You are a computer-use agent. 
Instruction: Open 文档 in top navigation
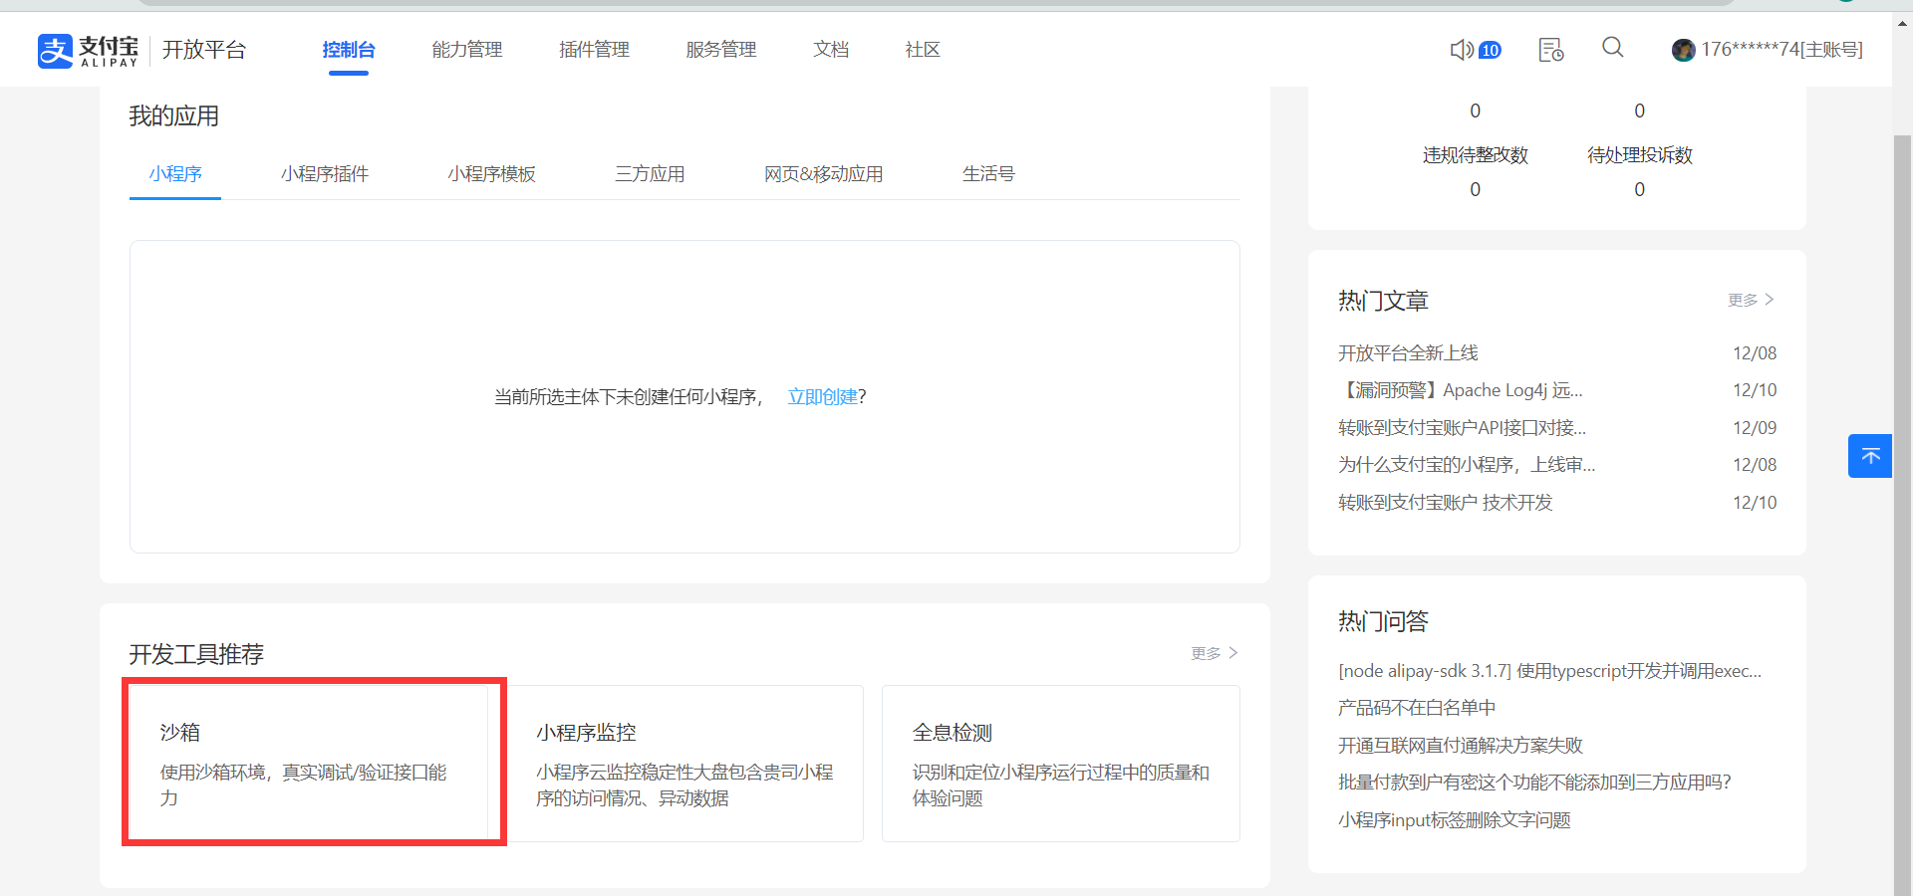(831, 50)
